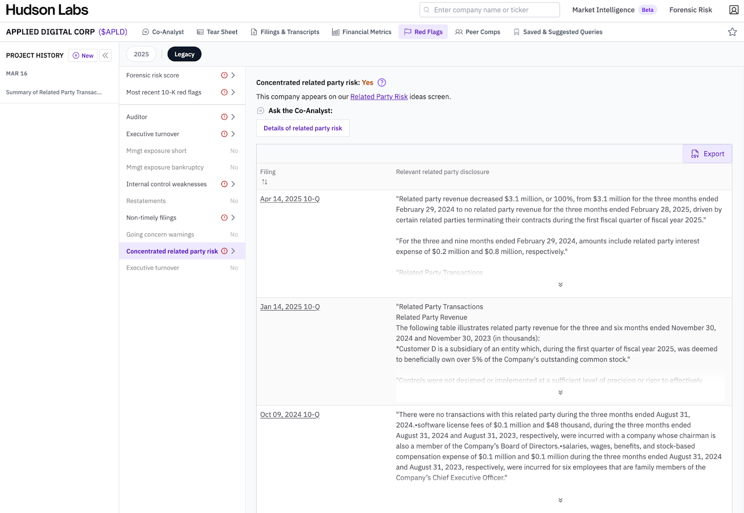The height and width of the screenshot is (513, 744).
Task: Focus the company name or ticker search
Action: 490,10
